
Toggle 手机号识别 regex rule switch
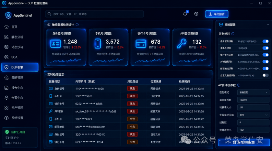[265, 48]
